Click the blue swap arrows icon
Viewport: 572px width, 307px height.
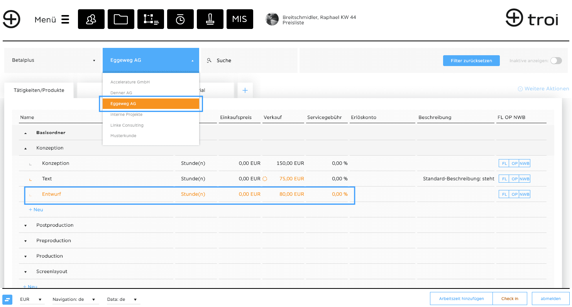[7, 299]
